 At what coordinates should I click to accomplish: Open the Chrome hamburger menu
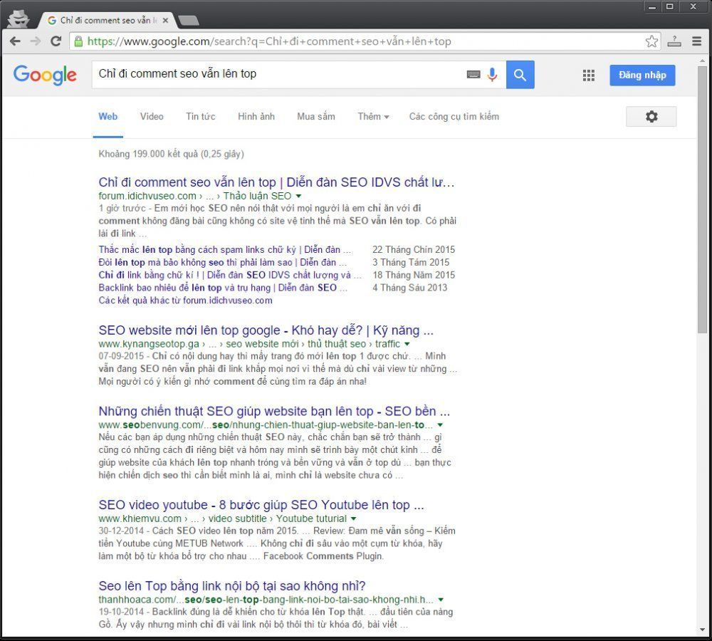(x=696, y=41)
